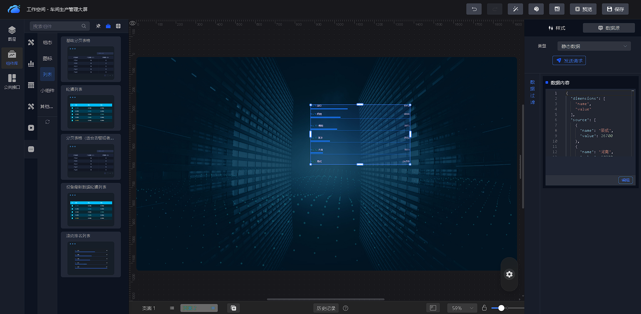Select the 小组件 category
The height and width of the screenshot is (314, 641).
(x=47, y=90)
